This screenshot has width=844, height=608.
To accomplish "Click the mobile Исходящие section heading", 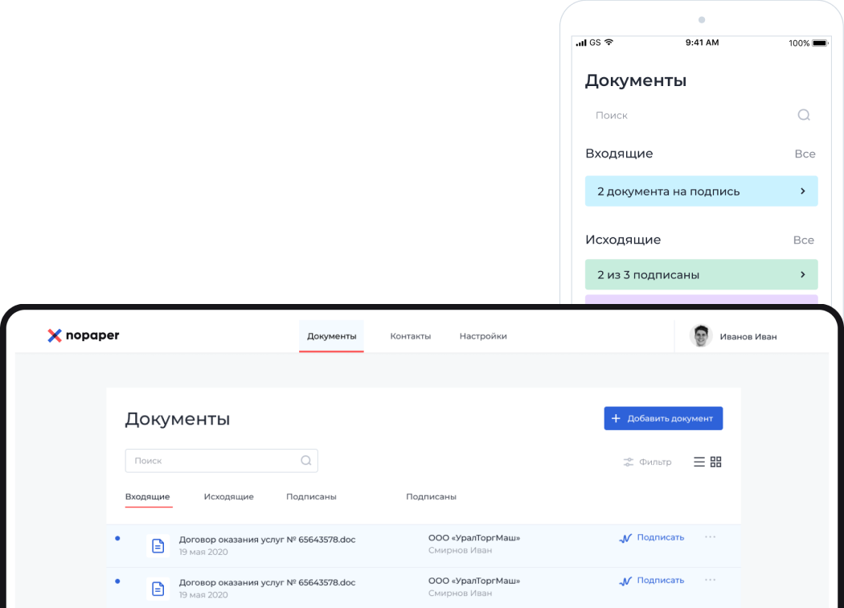I will (623, 240).
